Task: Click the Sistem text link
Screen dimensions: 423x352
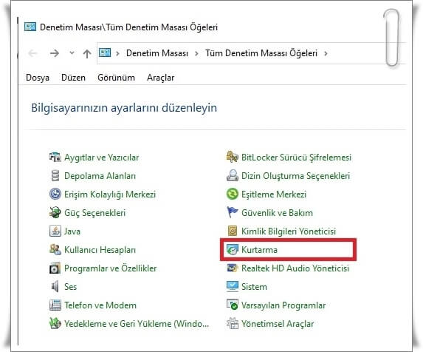Action: 254,287
